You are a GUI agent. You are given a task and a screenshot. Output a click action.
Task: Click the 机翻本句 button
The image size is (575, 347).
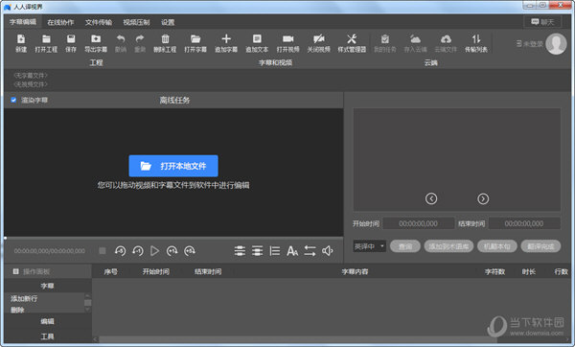496,246
